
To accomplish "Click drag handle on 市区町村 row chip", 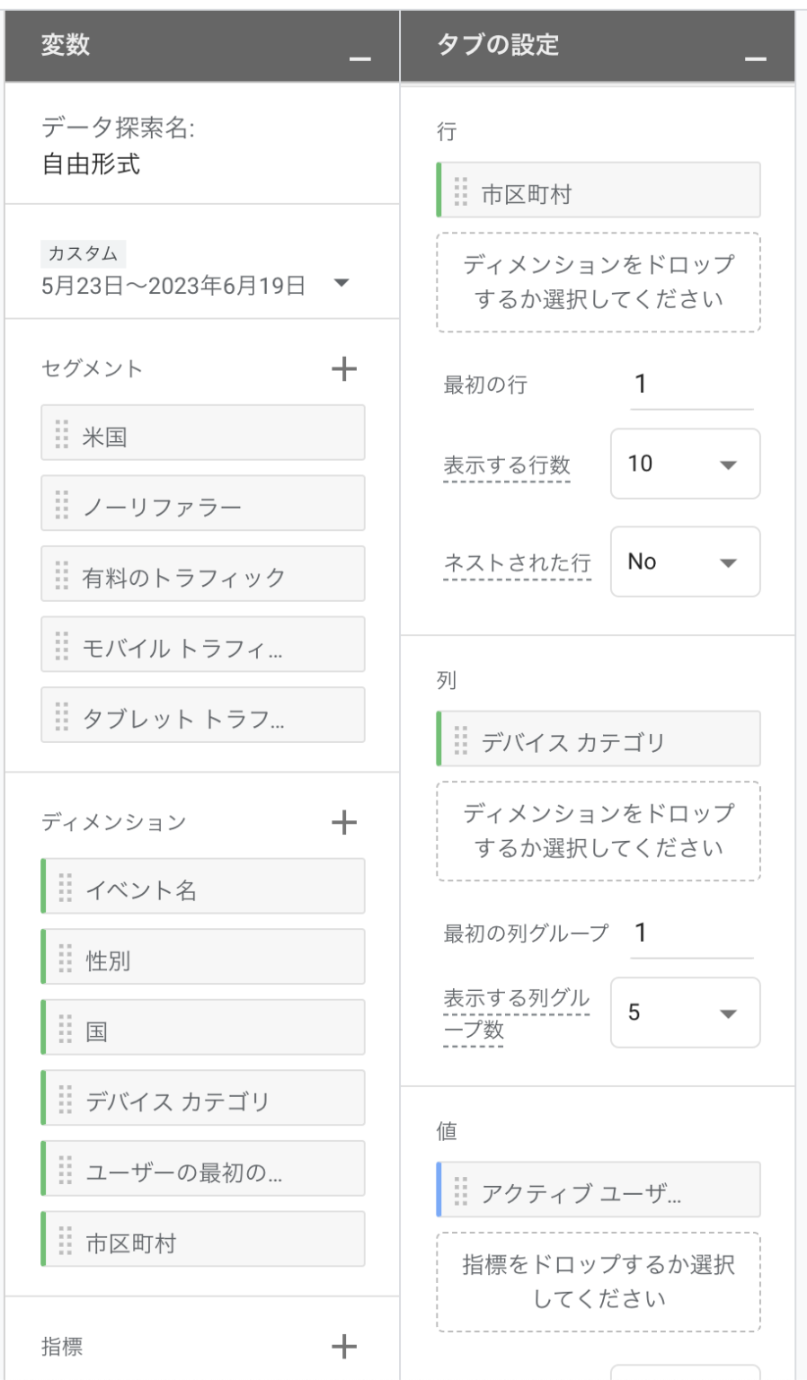I will (x=461, y=191).
